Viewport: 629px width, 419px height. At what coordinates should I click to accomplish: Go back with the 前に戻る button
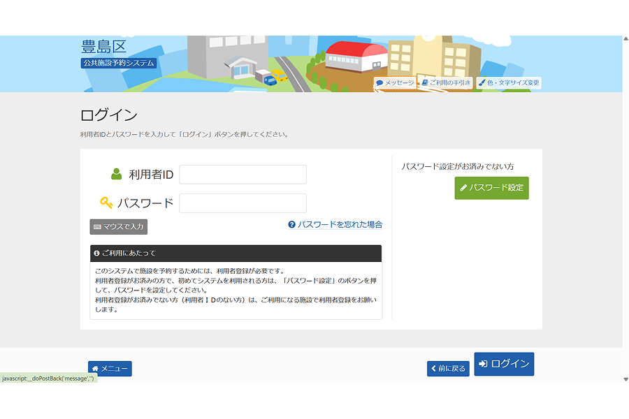(x=448, y=369)
